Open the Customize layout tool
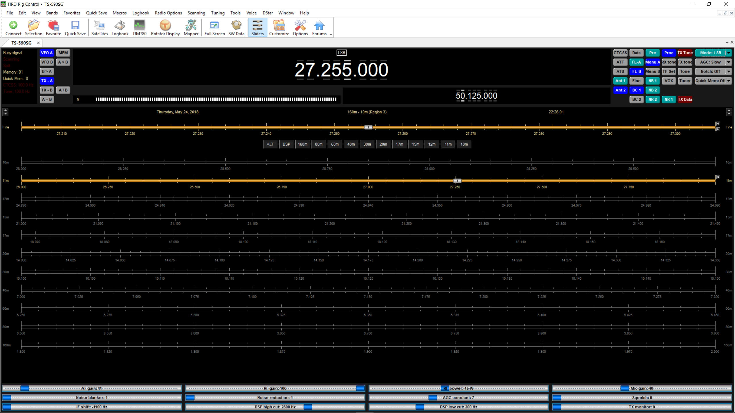 point(279,27)
